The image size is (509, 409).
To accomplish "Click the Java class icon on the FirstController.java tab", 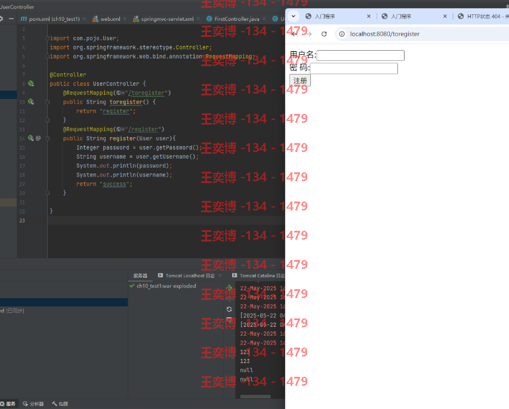I will coord(209,19).
